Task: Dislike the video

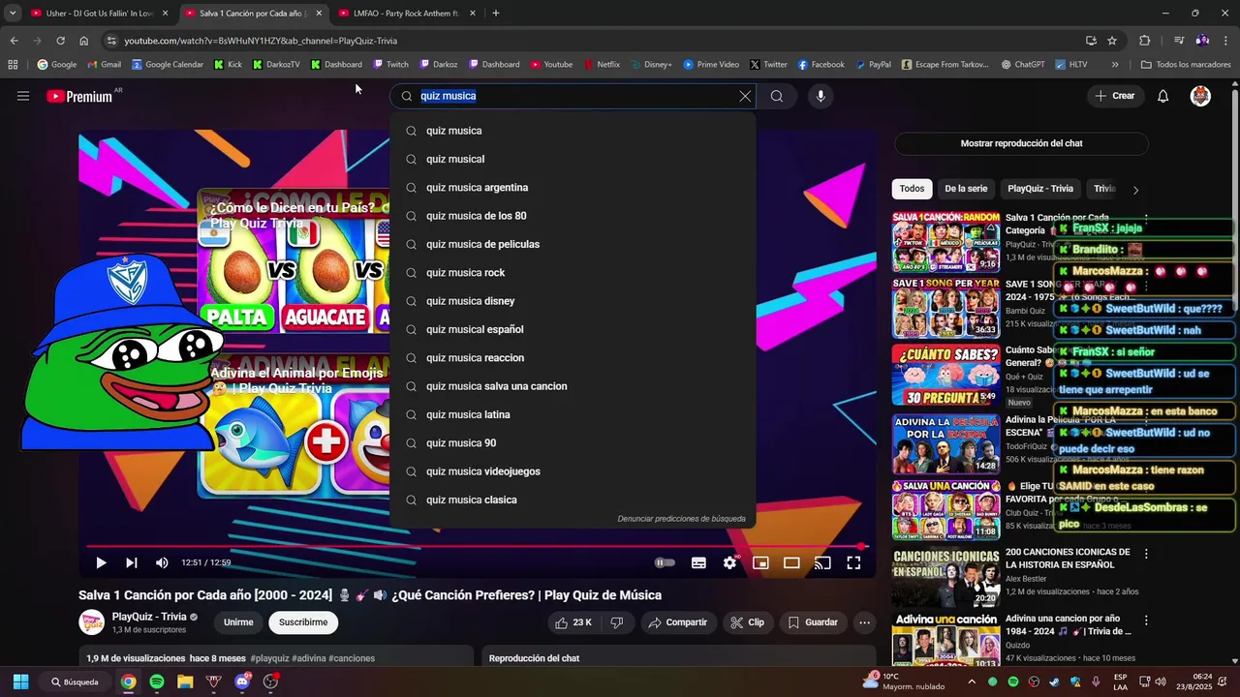Action: tap(617, 622)
